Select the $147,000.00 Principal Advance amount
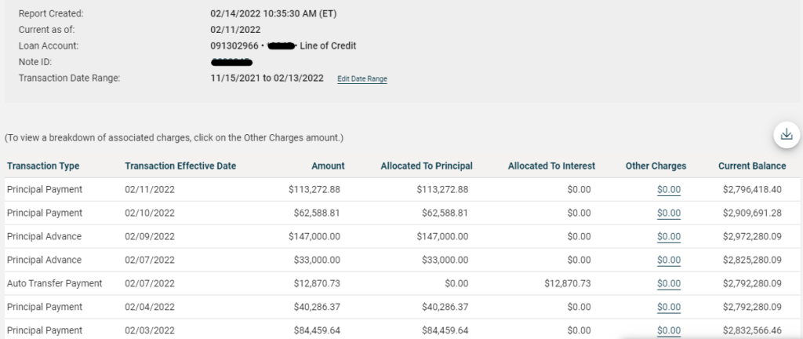803x339 pixels. pyautogui.click(x=314, y=236)
